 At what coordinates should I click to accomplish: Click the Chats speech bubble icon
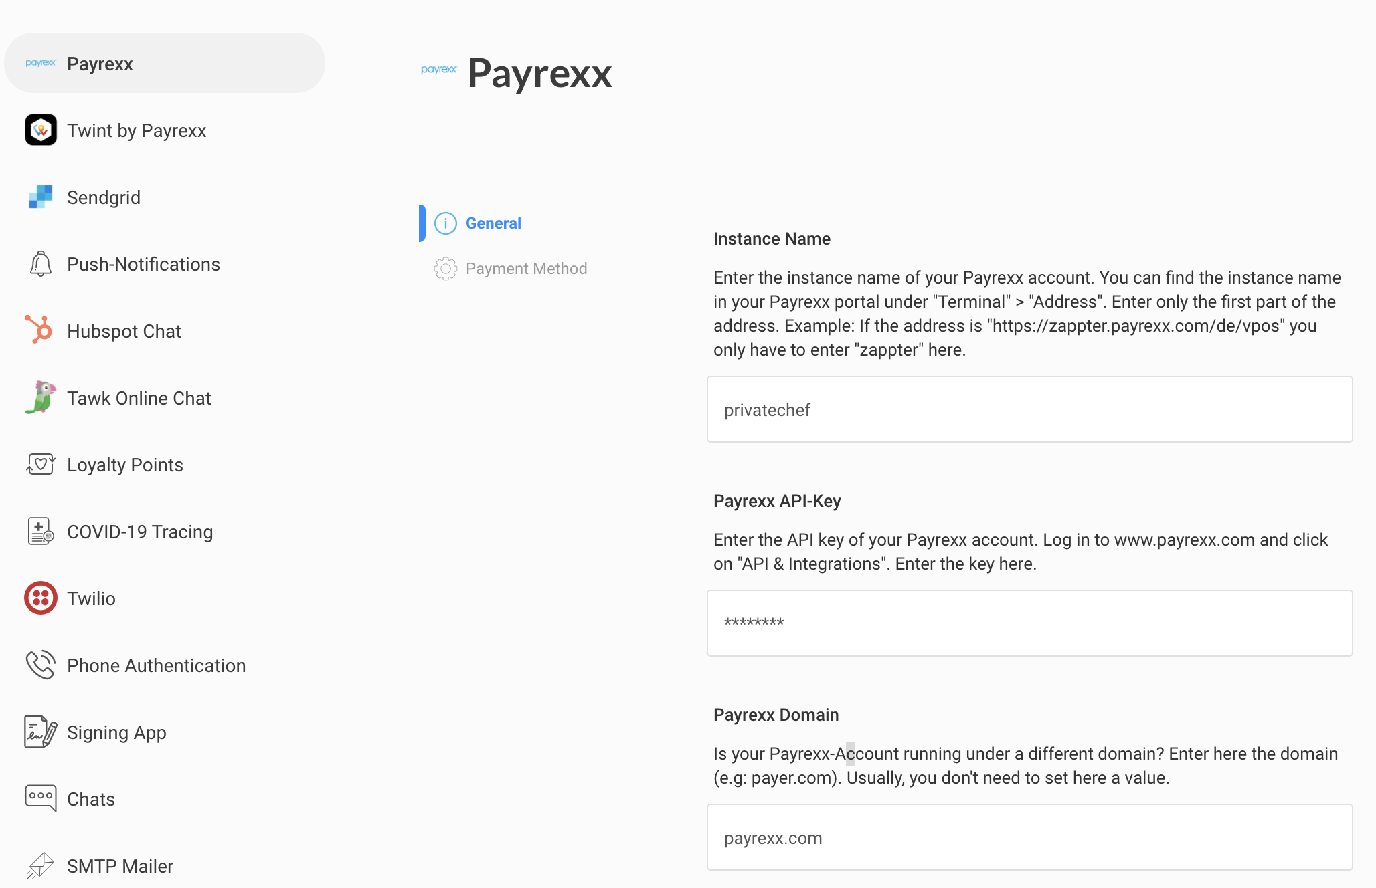(41, 798)
